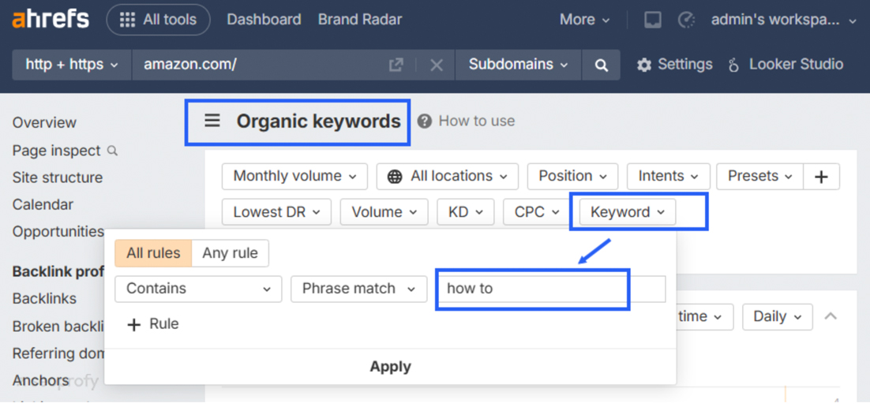Change protocol from http + https
This screenshot has height=407, width=870.
click(72, 65)
